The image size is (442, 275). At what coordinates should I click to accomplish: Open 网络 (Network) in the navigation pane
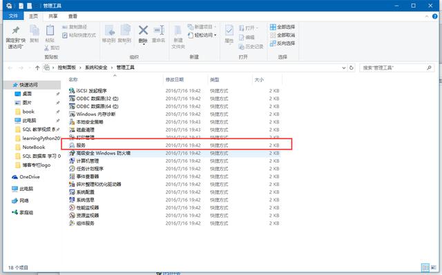[x=20, y=201]
